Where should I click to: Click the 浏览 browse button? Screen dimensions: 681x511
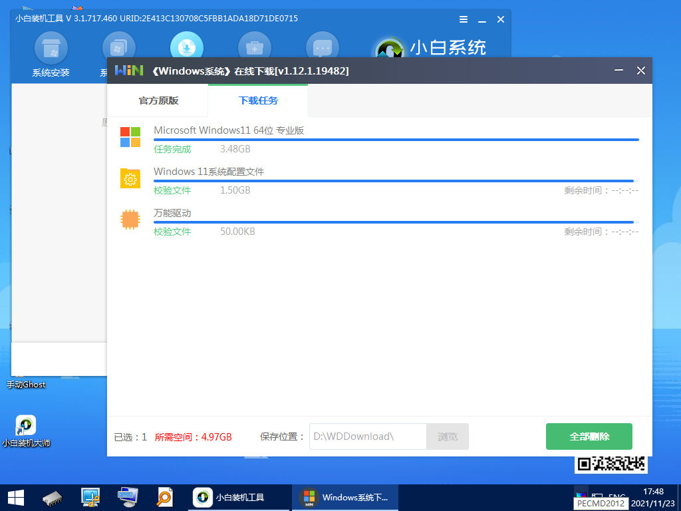click(448, 436)
